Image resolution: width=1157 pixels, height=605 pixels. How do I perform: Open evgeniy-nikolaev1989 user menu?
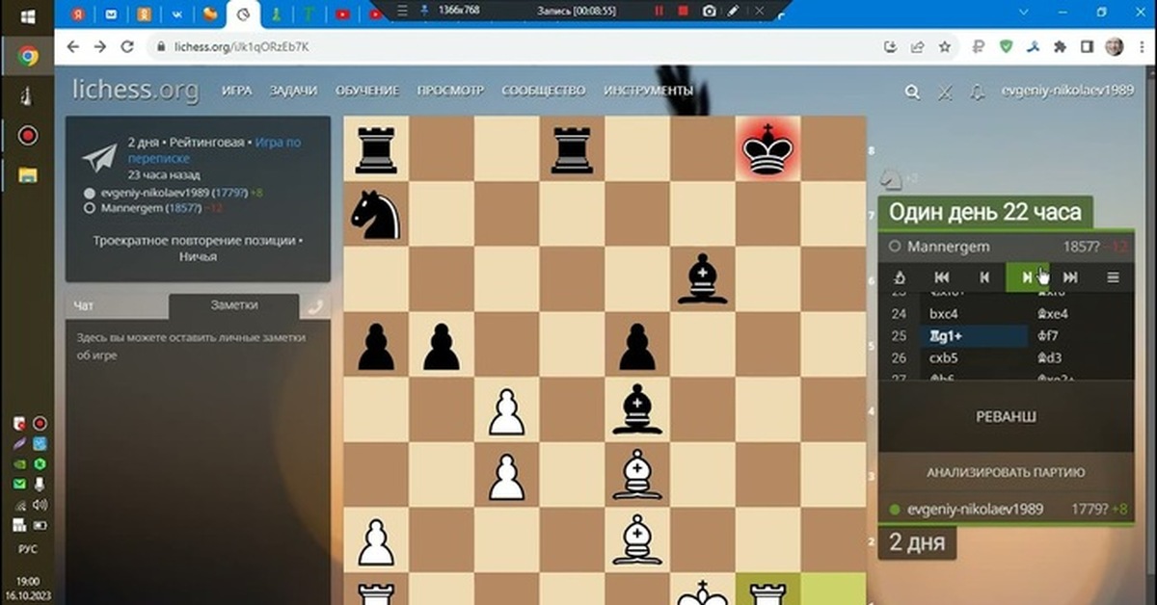point(1067,91)
